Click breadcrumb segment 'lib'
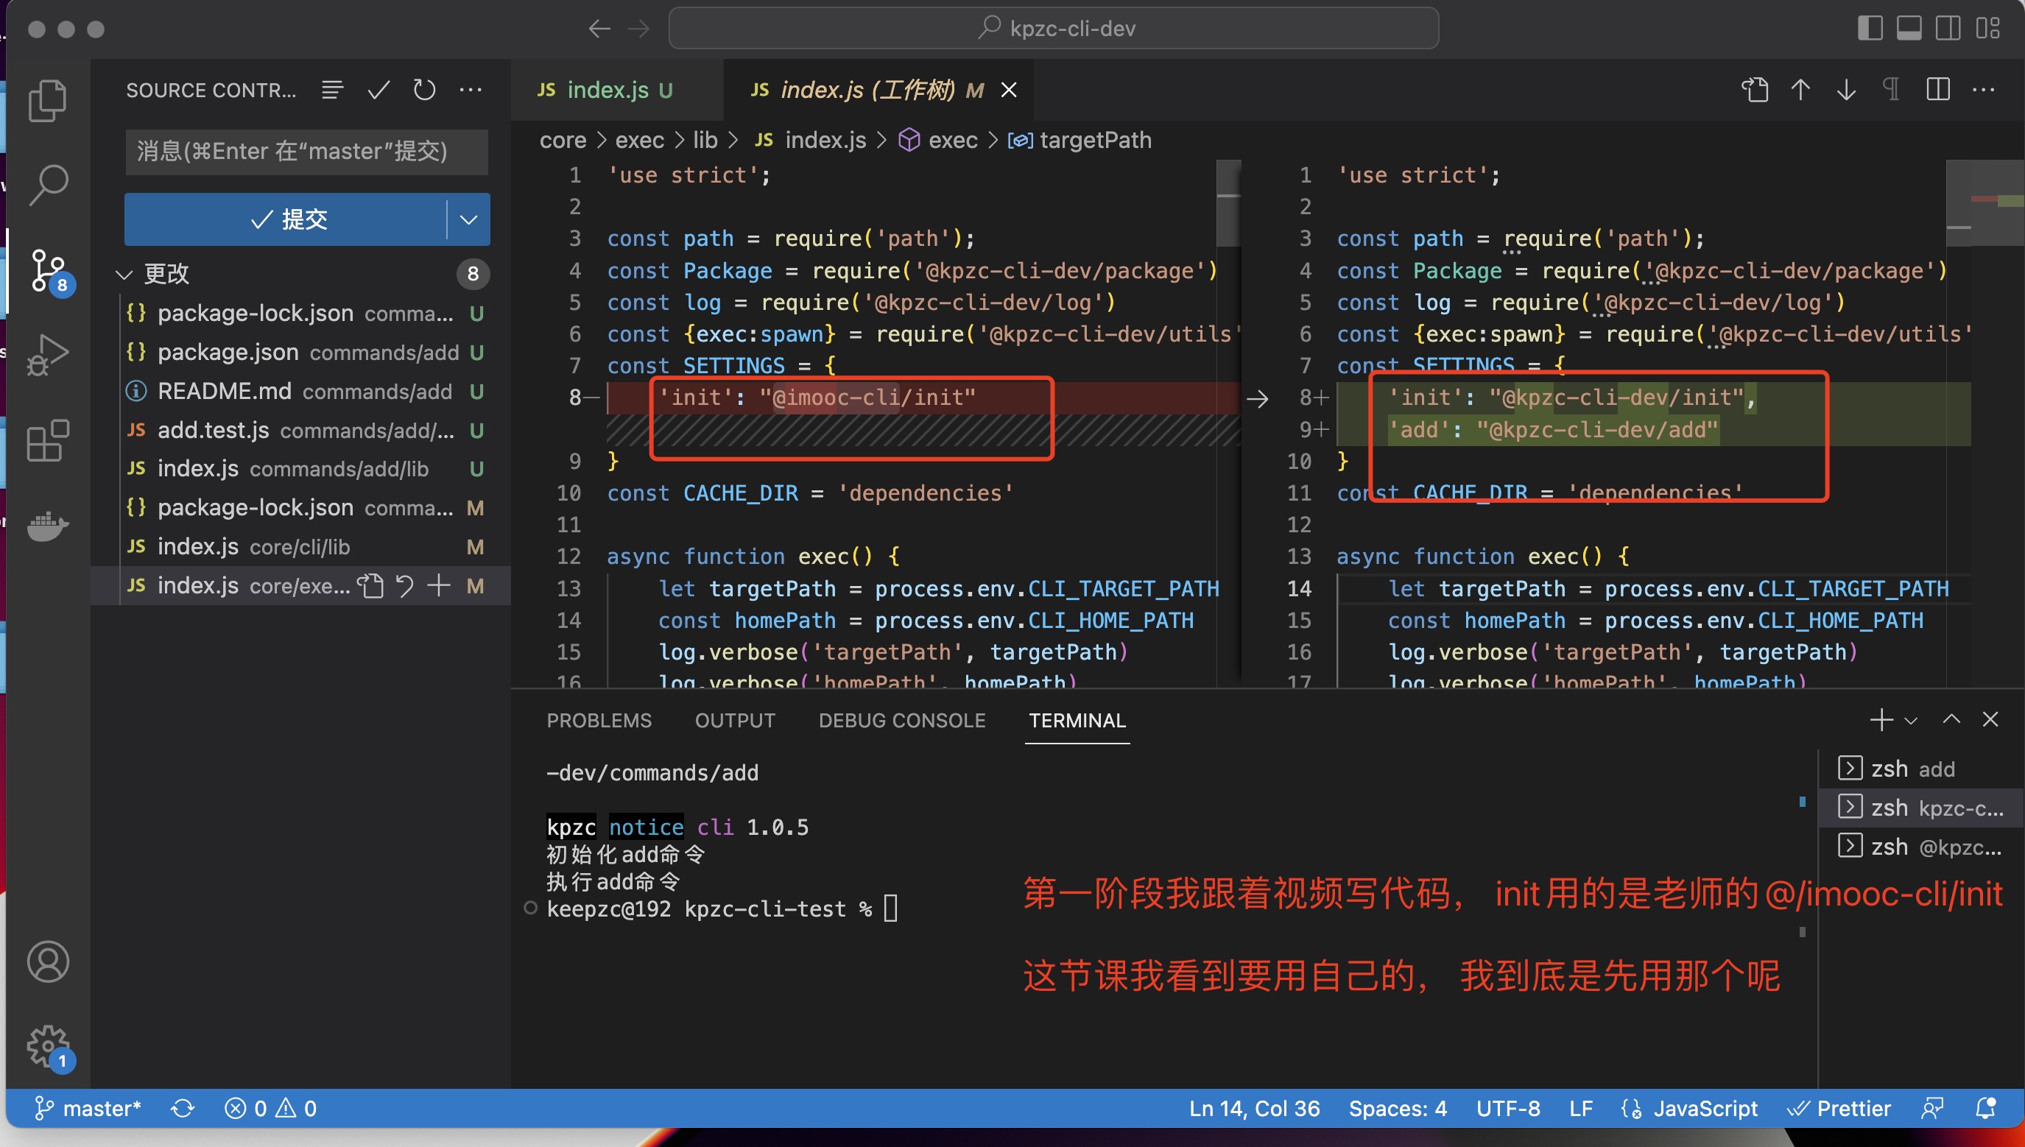2025x1147 pixels. click(x=705, y=140)
